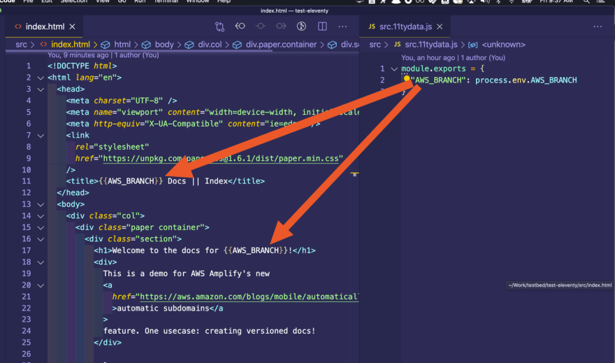Click the meta charset="UTF-8" line

(x=122, y=101)
